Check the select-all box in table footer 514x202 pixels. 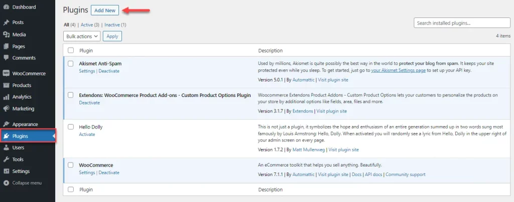71,189
